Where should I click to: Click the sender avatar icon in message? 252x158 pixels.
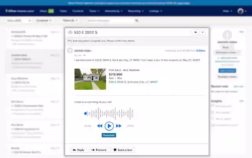click(70, 51)
